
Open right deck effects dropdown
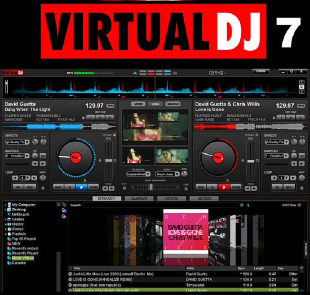[x=276, y=142]
